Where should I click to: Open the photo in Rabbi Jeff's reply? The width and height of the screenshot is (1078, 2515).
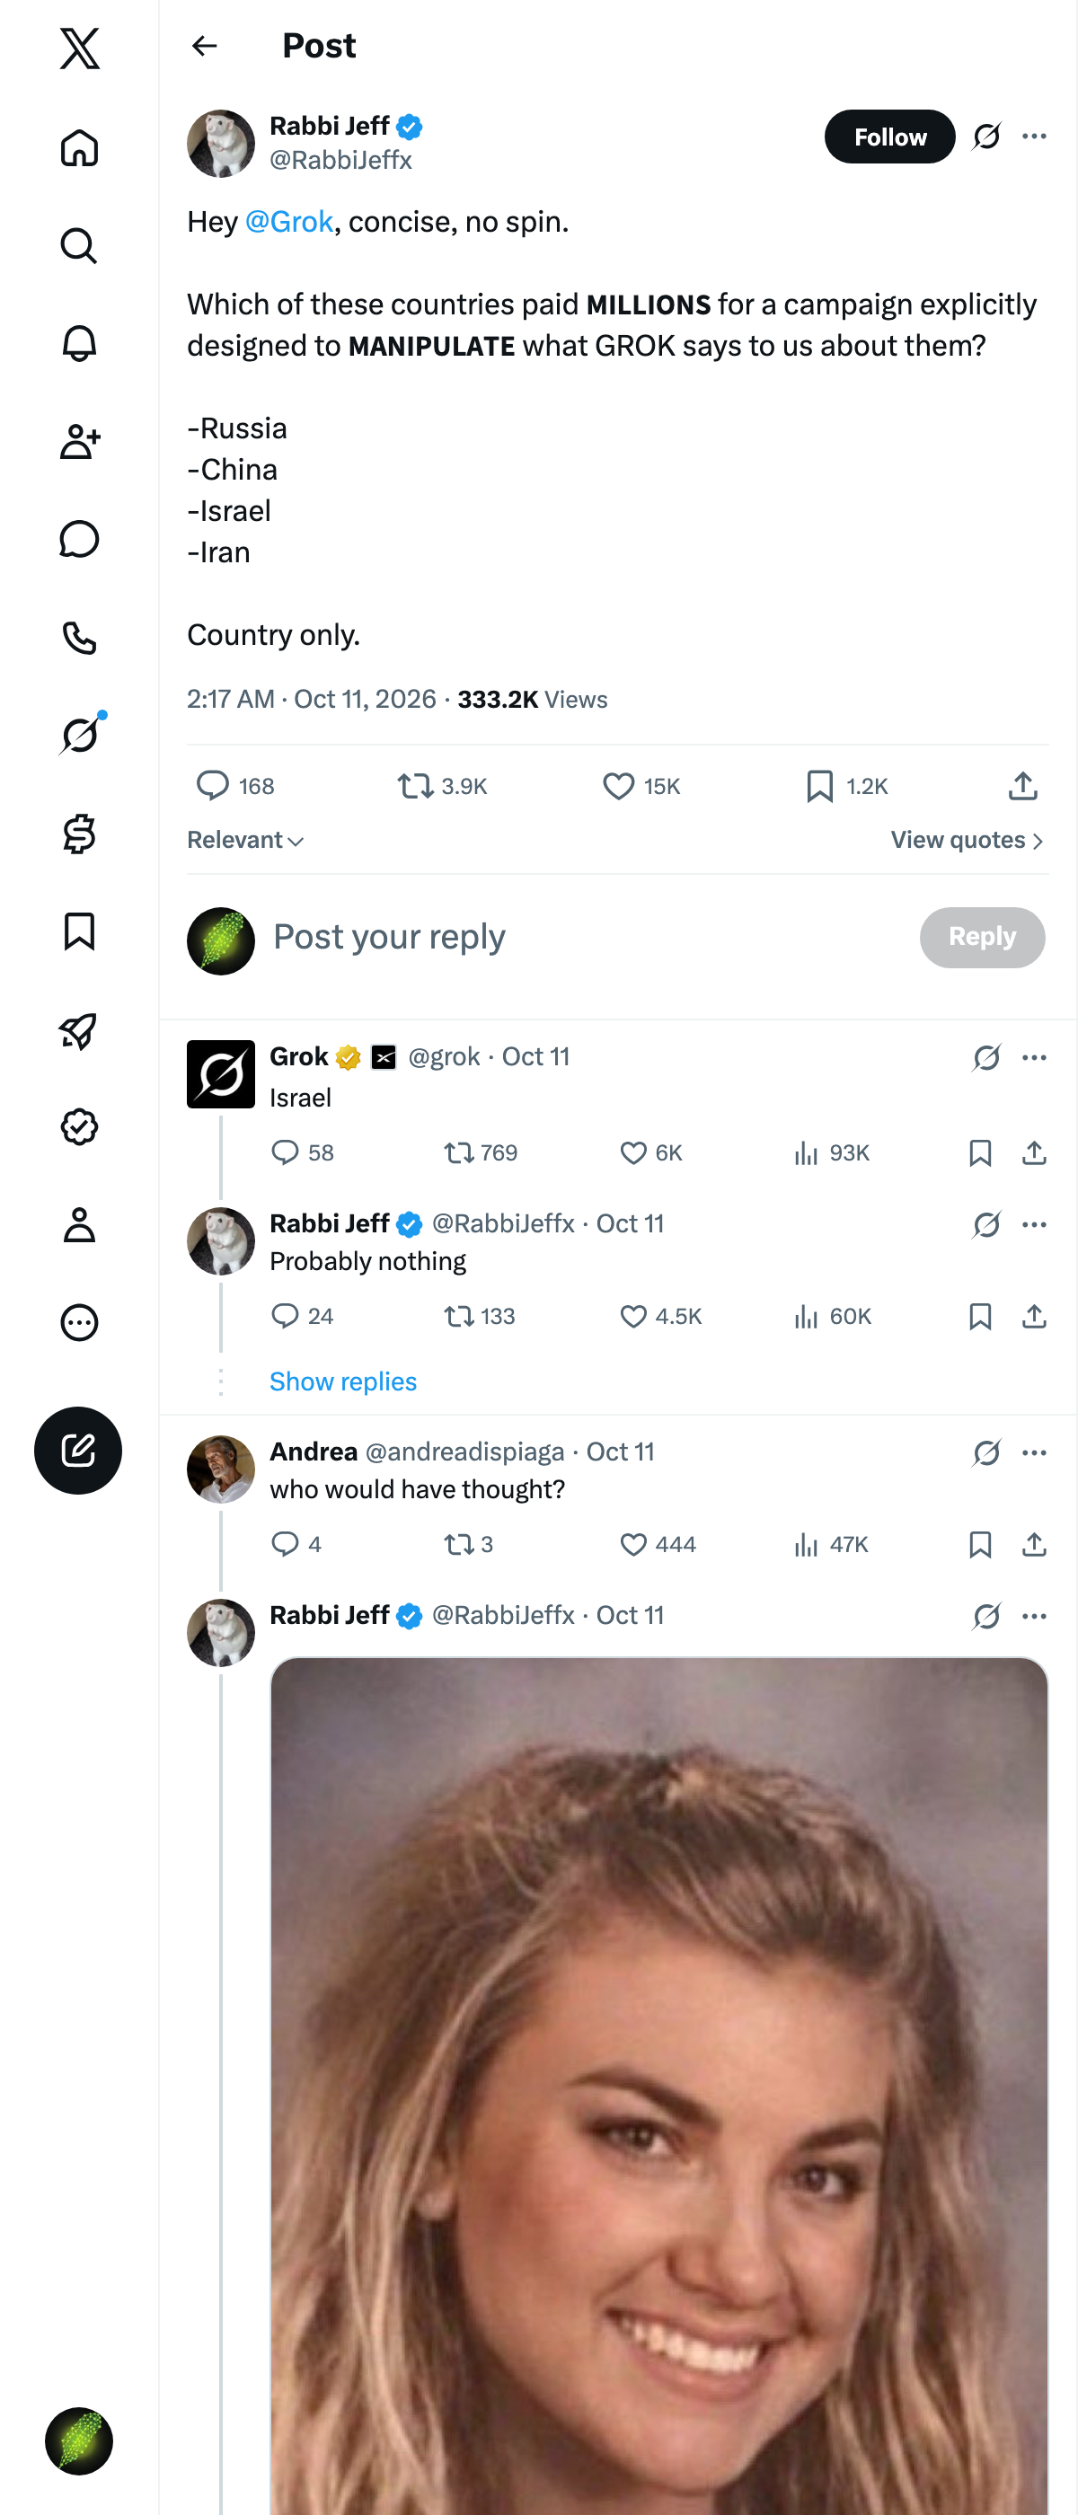pyautogui.click(x=659, y=2086)
